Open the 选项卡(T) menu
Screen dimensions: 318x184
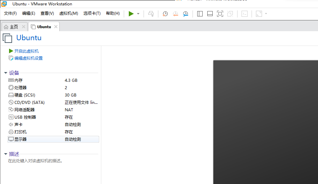coord(92,13)
